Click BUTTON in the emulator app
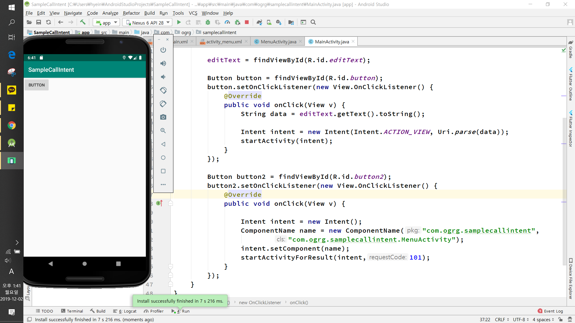This screenshot has width=575, height=323. pos(37,85)
